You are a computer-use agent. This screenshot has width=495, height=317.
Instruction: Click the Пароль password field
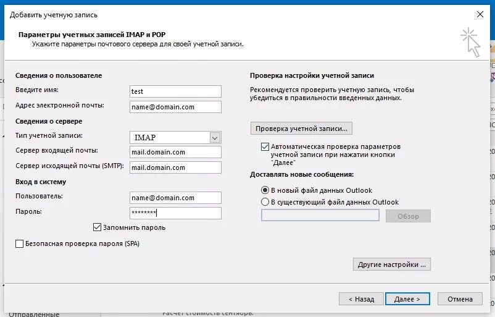(175, 213)
